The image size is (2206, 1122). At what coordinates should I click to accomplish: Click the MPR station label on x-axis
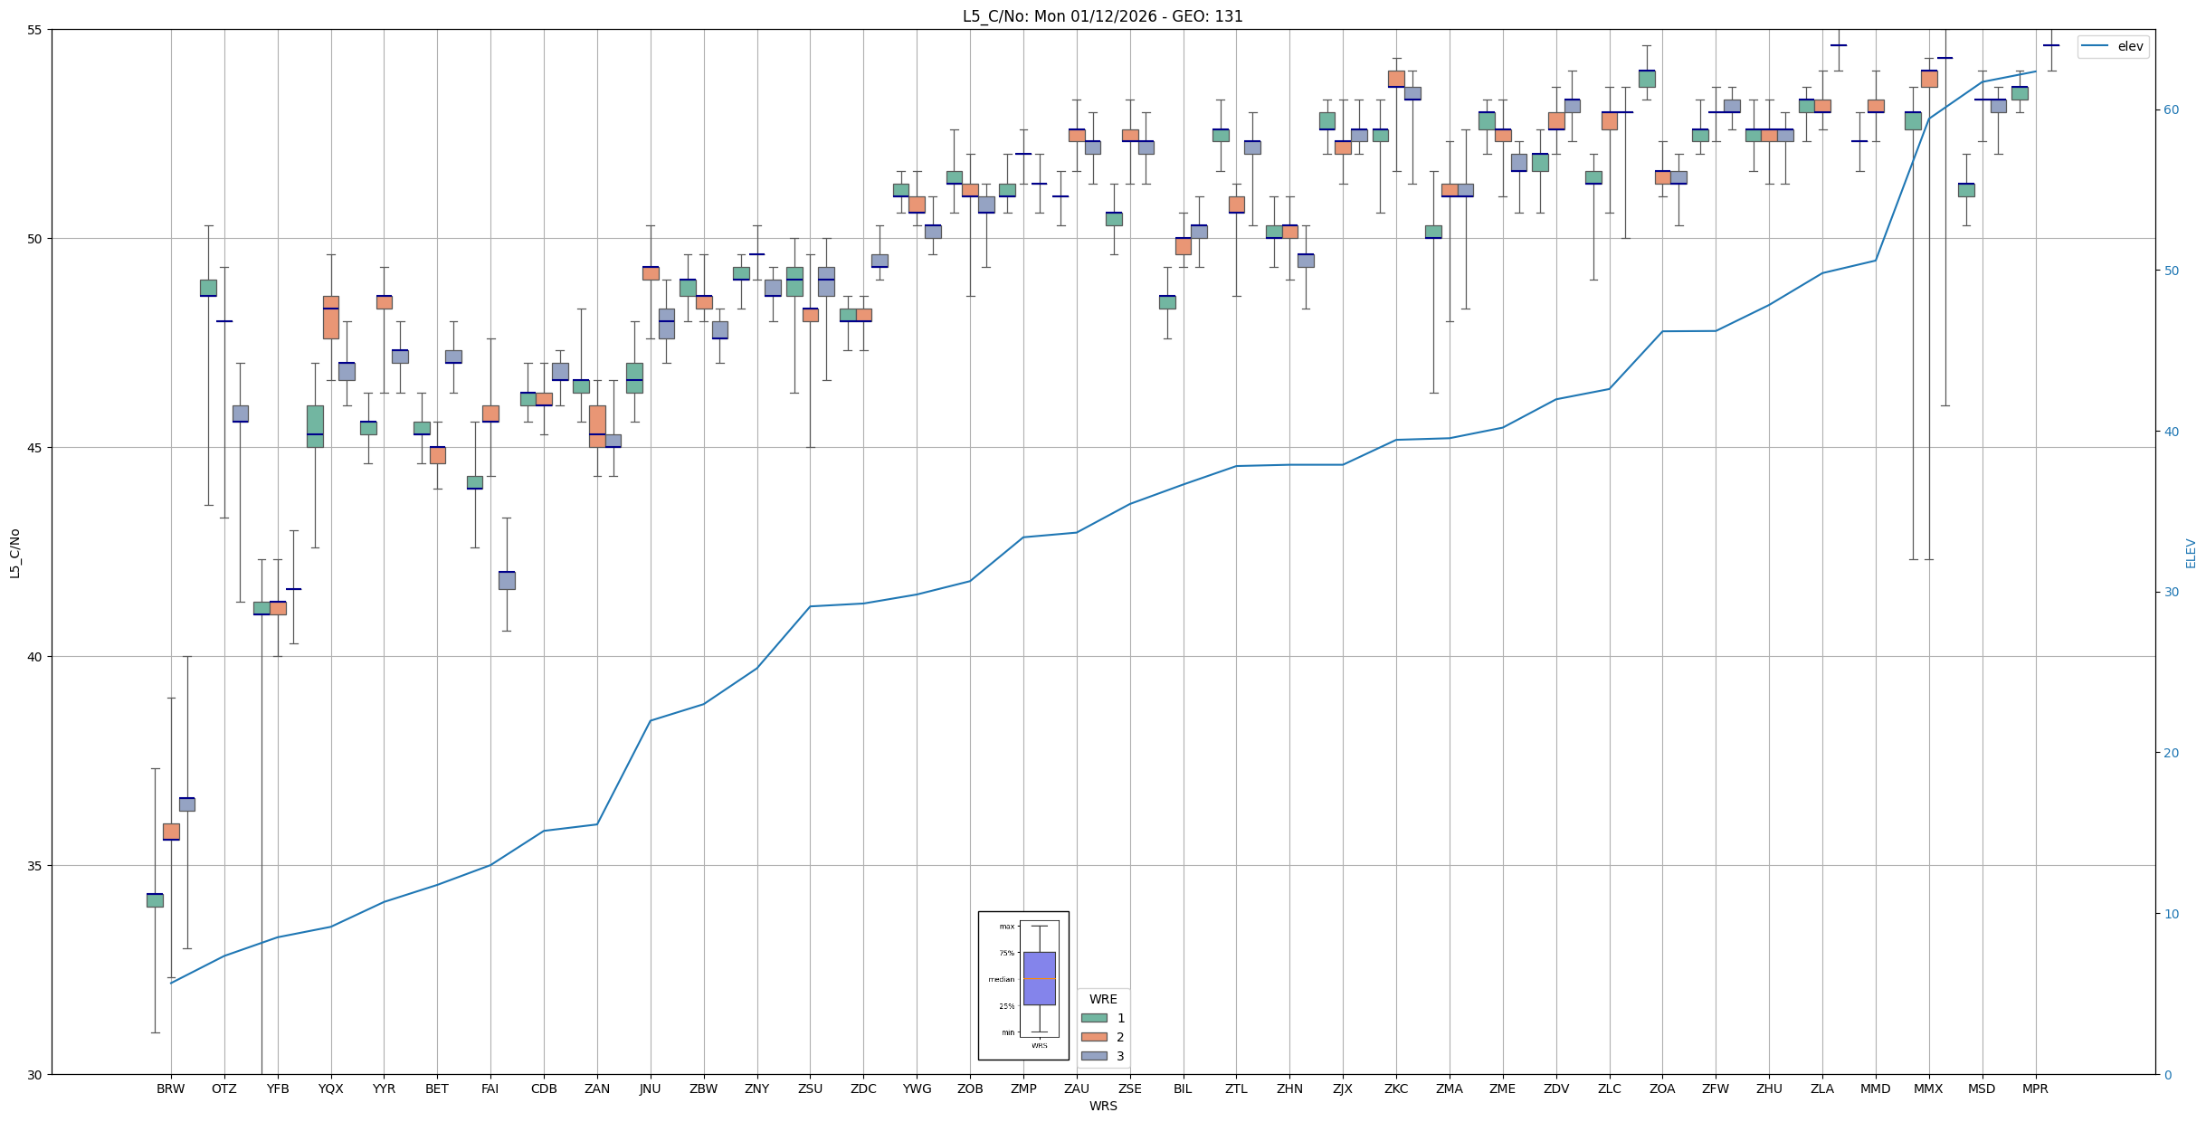coord(2035,1089)
